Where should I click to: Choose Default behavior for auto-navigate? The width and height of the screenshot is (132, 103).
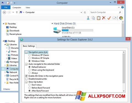coord(29,67)
